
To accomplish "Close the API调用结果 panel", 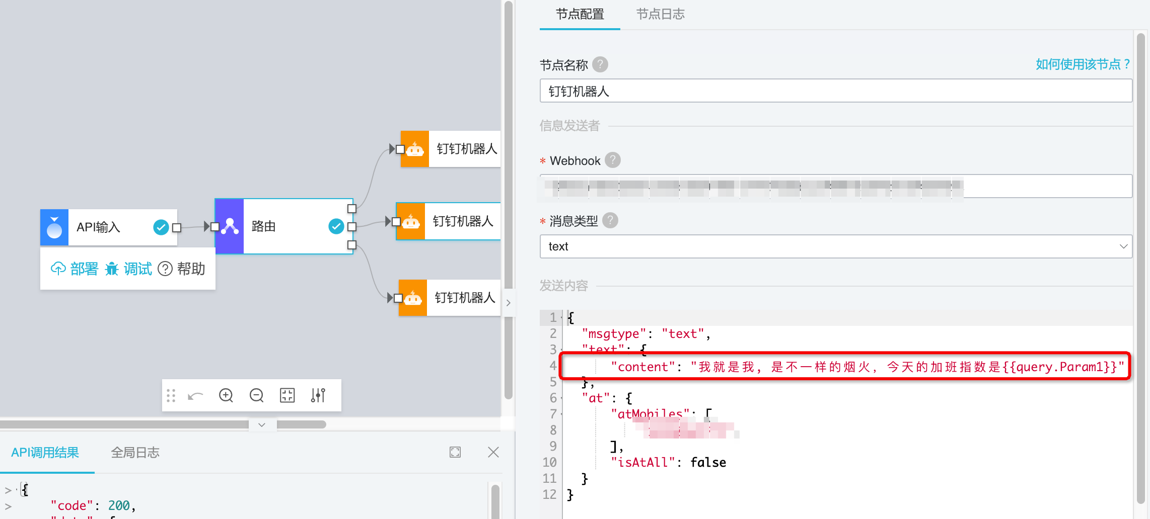I will coord(493,452).
